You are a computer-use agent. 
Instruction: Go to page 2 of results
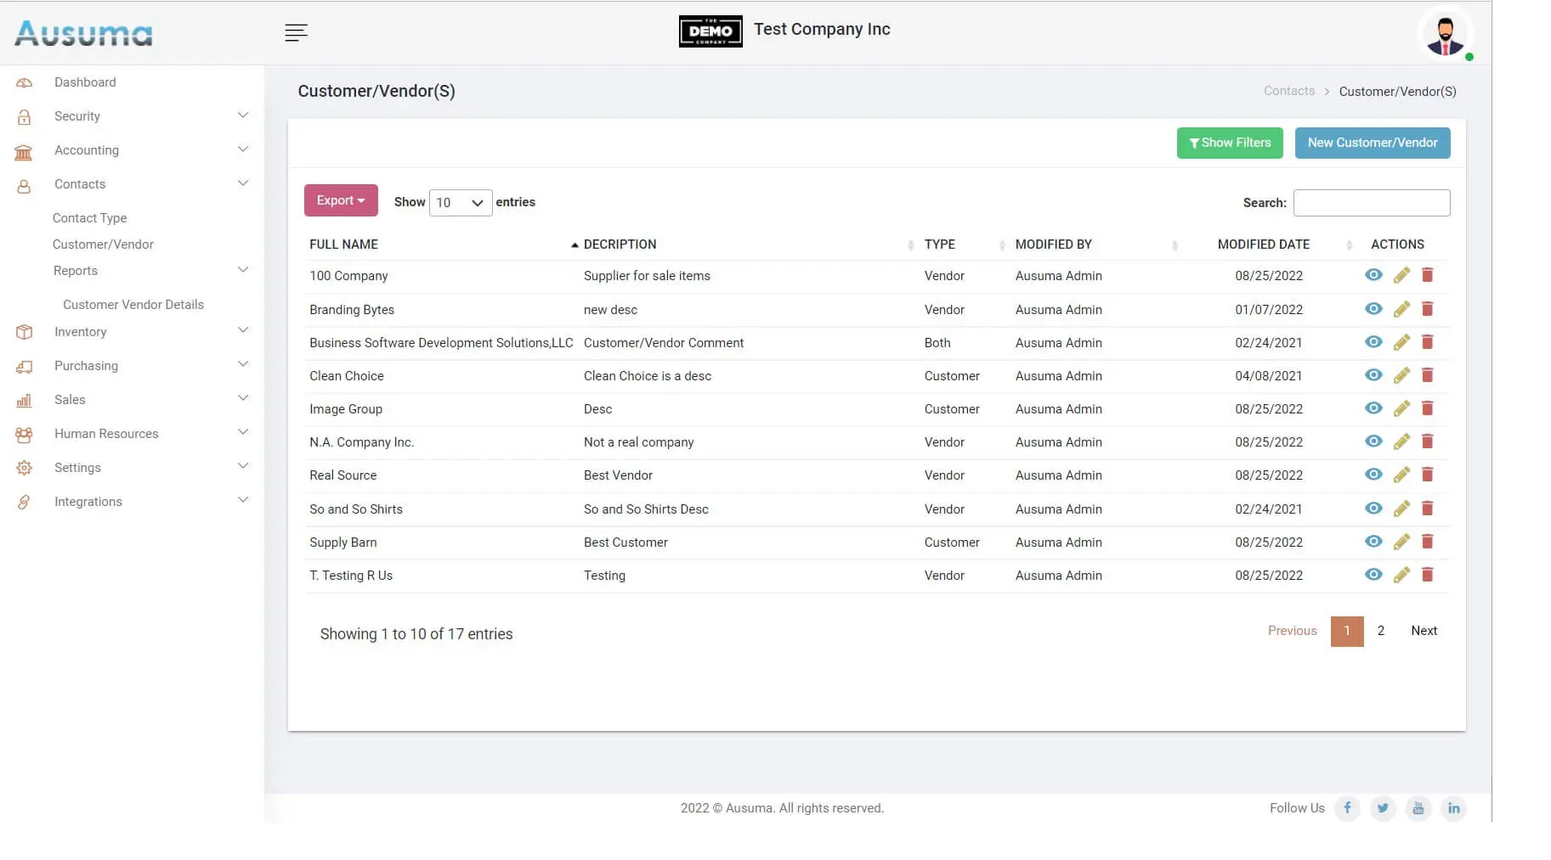click(1380, 631)
